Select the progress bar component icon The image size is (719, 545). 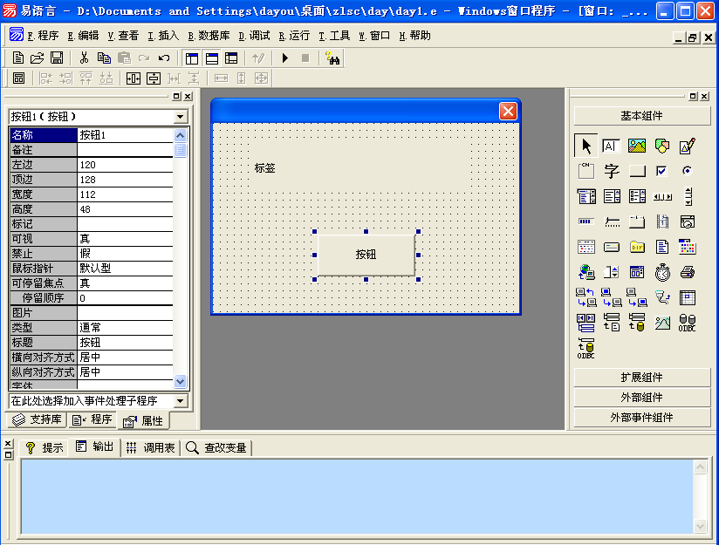point(586,221)
